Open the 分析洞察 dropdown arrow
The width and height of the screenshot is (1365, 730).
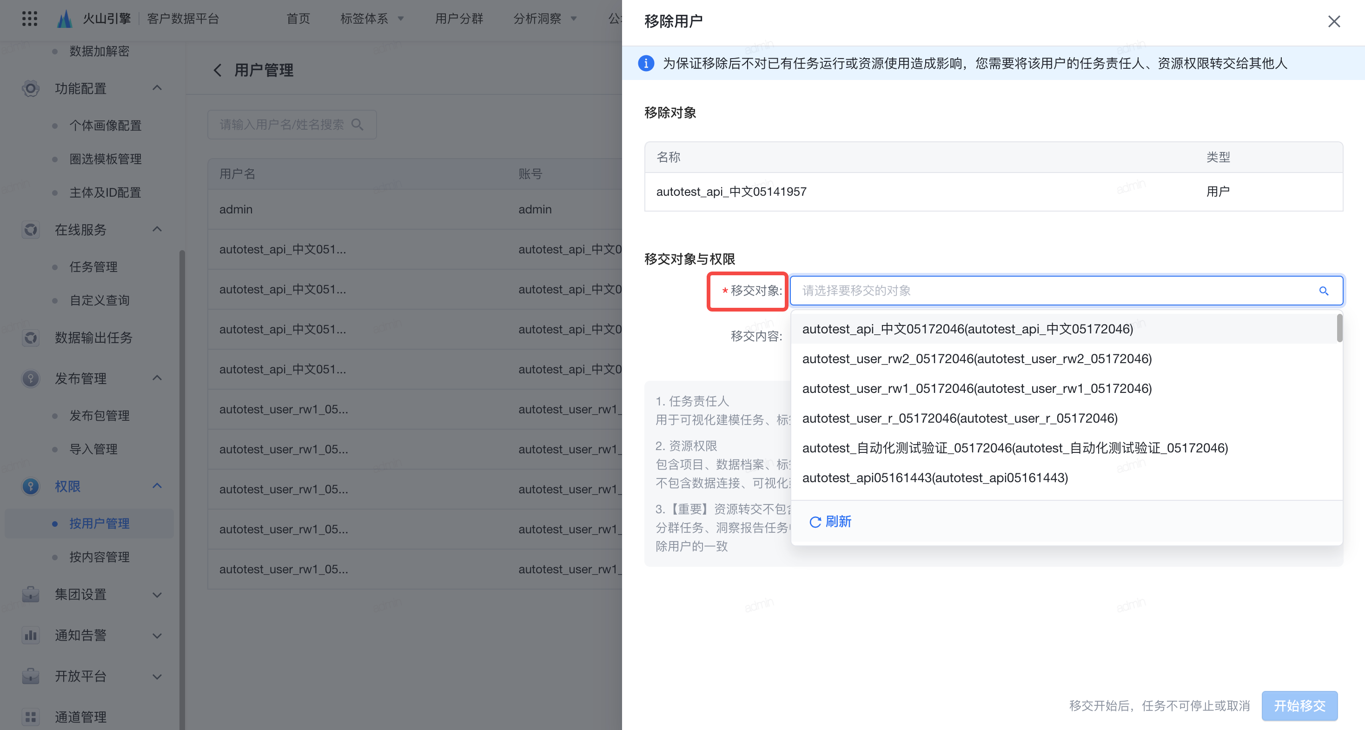click(x=573, y=19)
